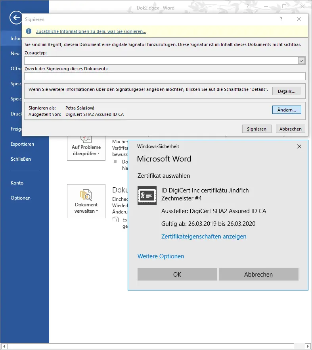This screenshot has width=312, height=350.
Task: Select Schließen in backstage menu
Action: point(21,159)
